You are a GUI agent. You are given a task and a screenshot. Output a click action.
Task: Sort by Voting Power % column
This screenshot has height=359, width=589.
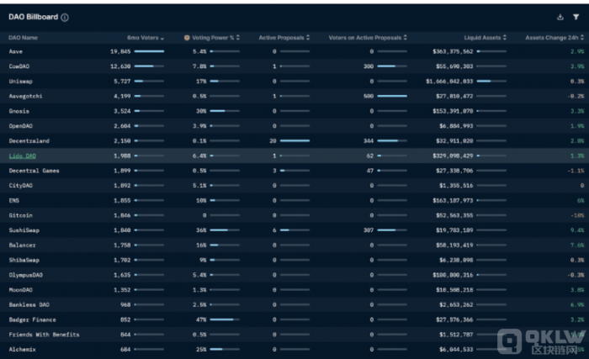215,38
